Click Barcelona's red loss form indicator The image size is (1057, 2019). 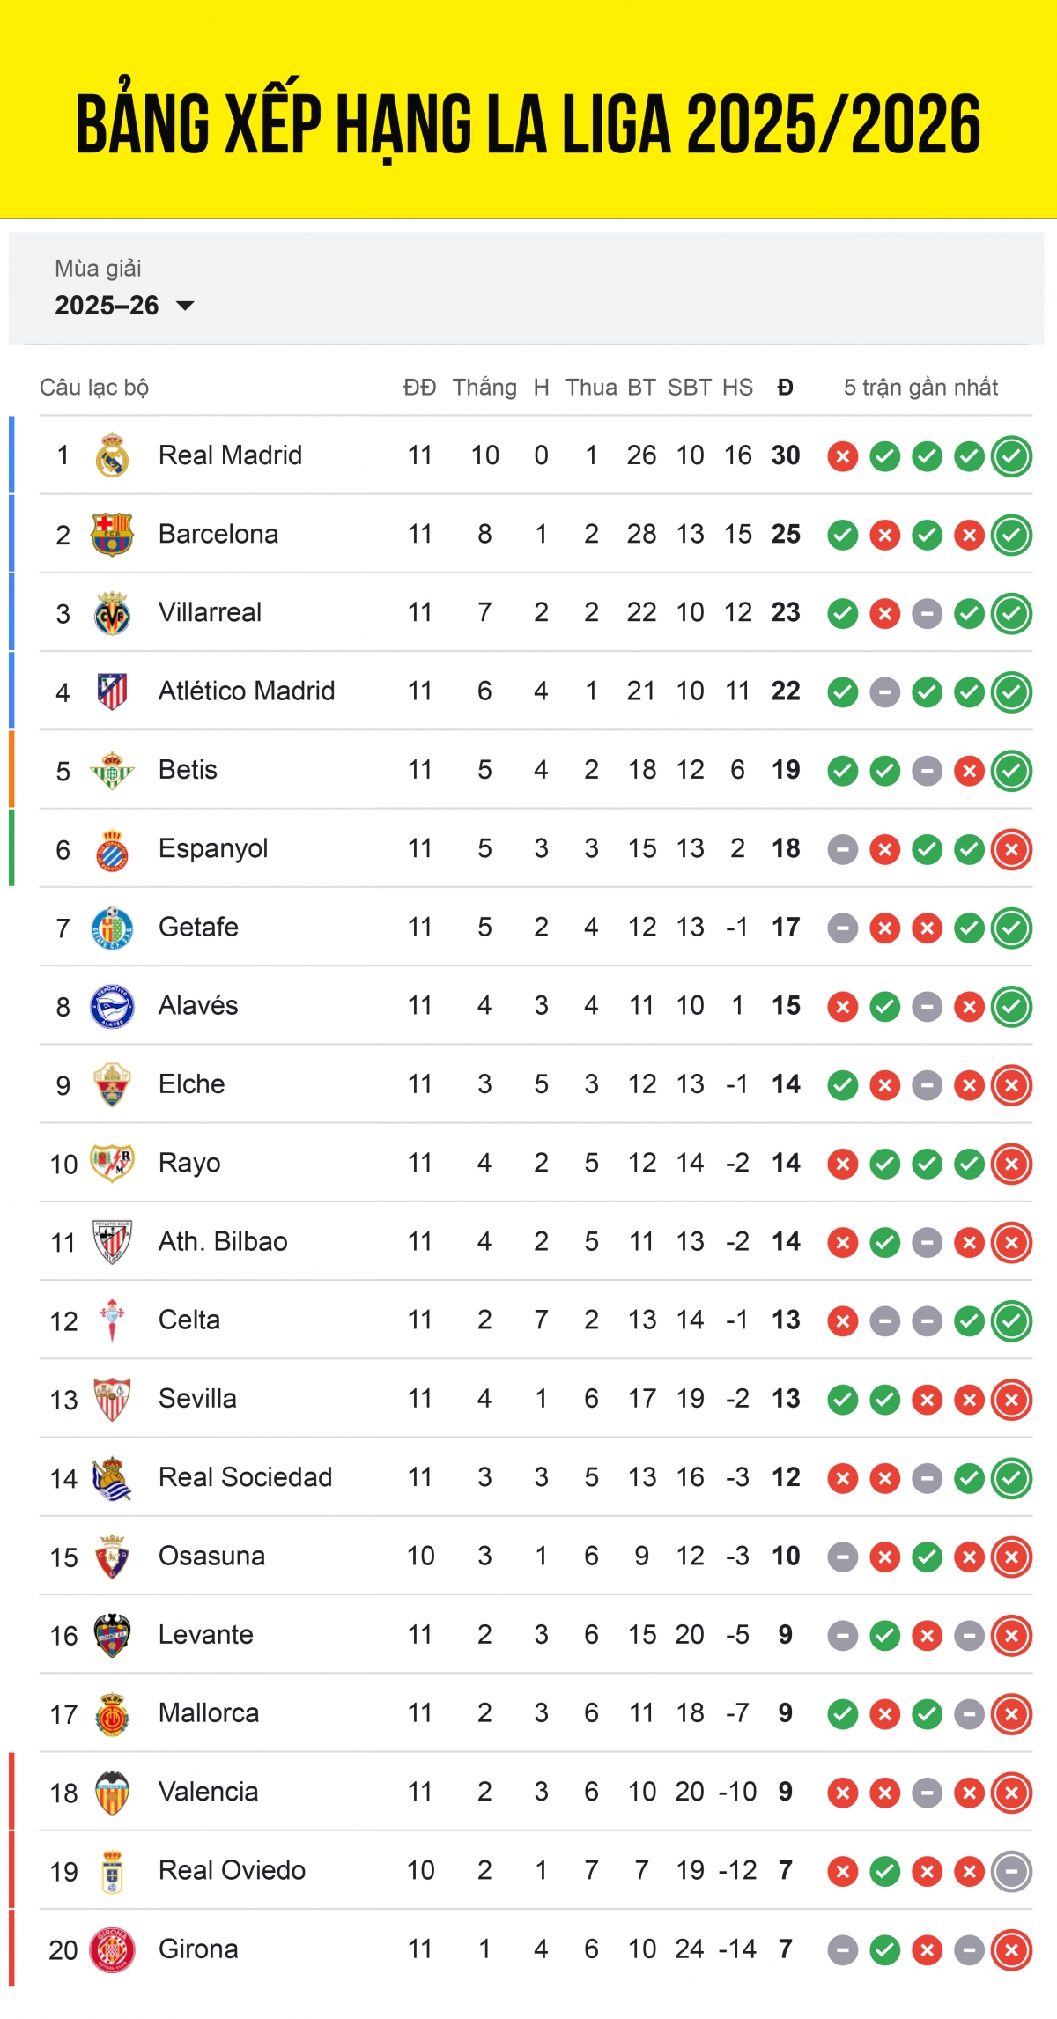pos(883,534)
